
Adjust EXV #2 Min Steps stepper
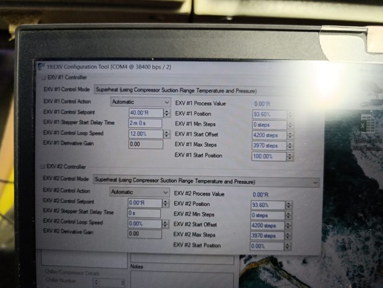coord(288,215)
